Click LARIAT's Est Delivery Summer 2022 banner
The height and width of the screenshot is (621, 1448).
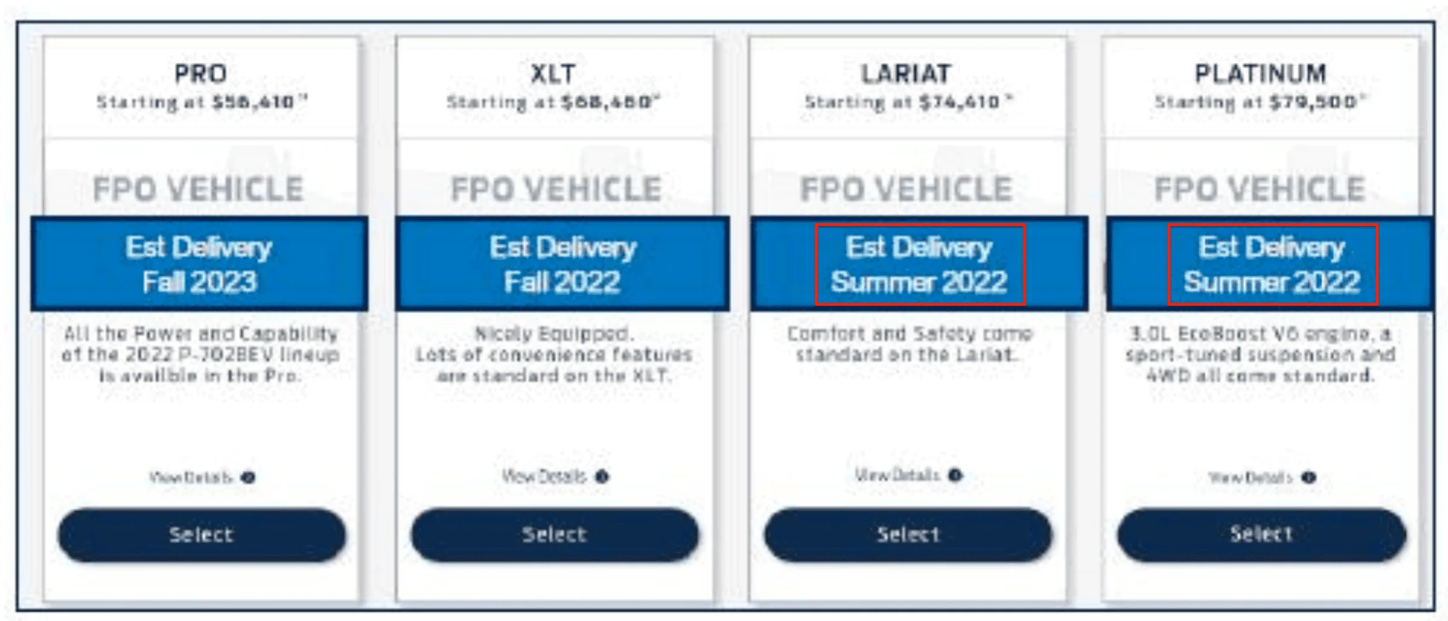919,264
